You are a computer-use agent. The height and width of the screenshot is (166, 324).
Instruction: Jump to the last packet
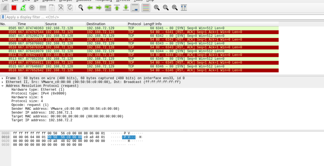[x=126, y=8]
